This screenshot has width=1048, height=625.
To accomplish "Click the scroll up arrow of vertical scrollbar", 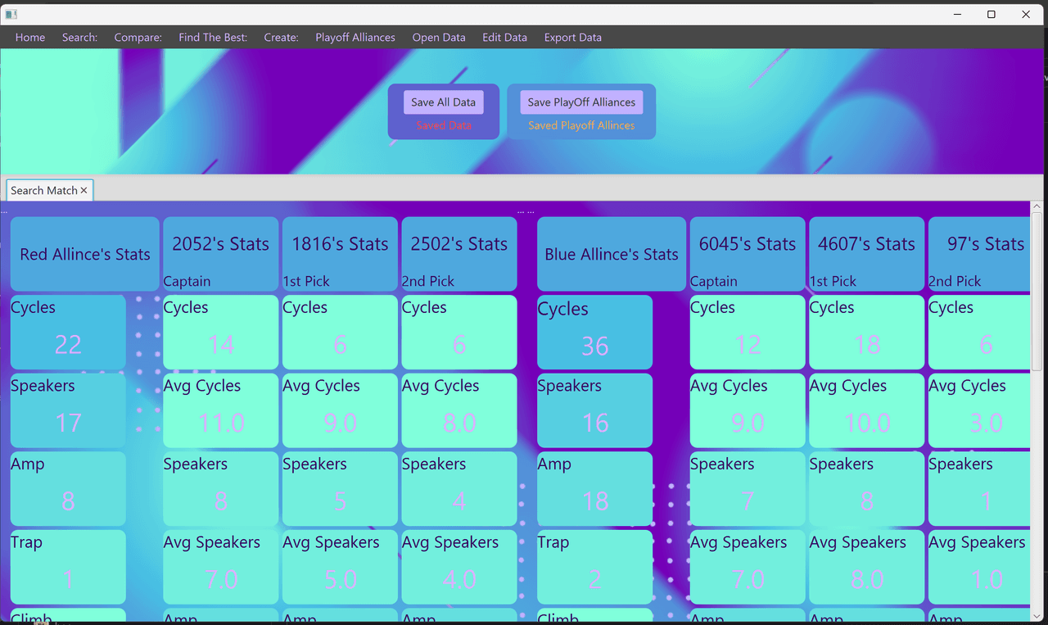I will coord(1037,207).
